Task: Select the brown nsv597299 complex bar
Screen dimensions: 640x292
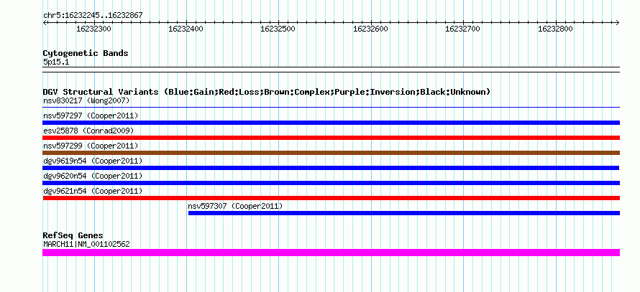Action: pyautogui.click(x=331, y=153)
